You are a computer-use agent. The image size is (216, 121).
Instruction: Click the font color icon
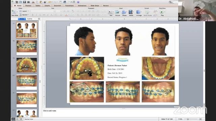[66, 15]
